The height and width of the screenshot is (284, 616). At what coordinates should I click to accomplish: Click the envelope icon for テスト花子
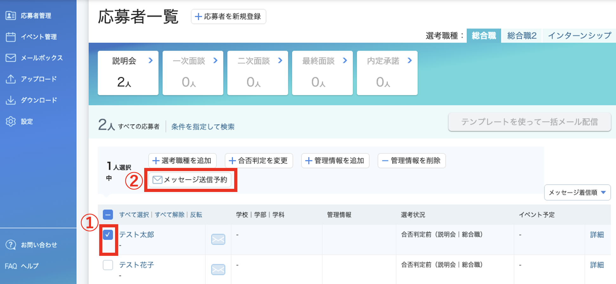218,269
